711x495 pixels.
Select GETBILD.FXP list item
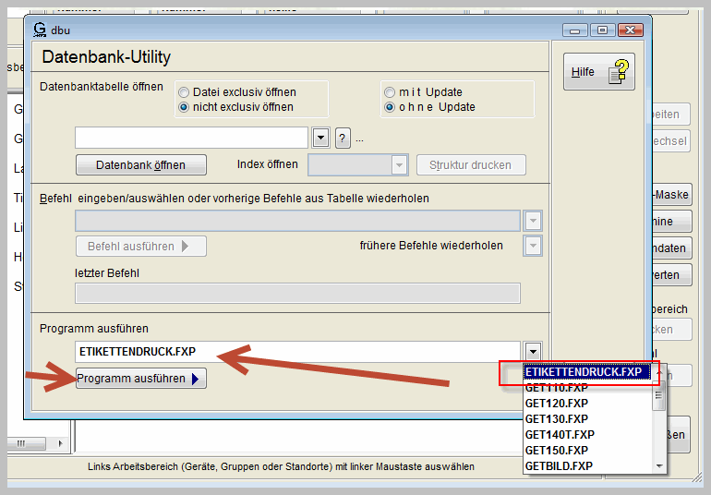[x=559, y=466]
